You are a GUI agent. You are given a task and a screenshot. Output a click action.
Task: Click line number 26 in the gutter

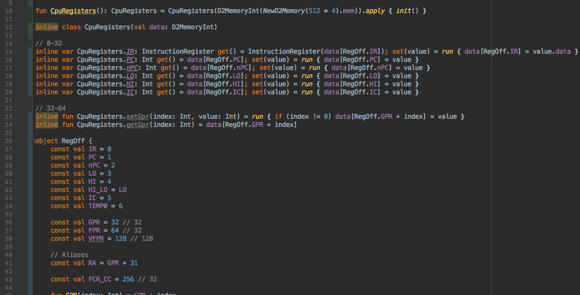coord(9,141)
